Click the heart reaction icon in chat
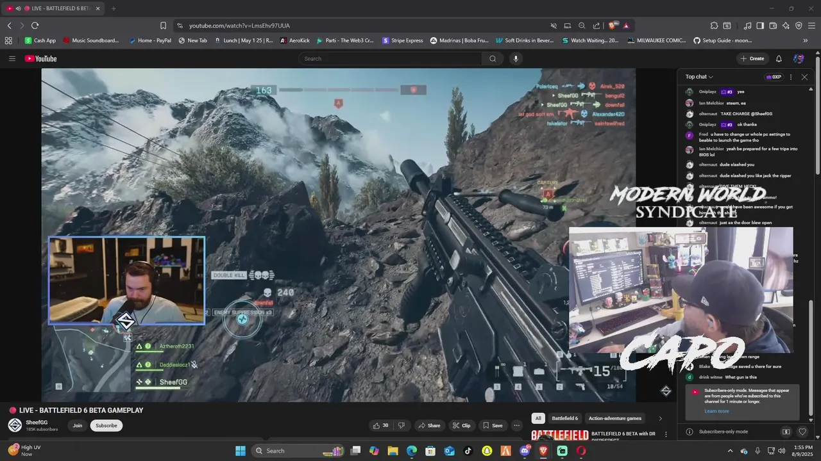821x461 pixels. [802, 432]
